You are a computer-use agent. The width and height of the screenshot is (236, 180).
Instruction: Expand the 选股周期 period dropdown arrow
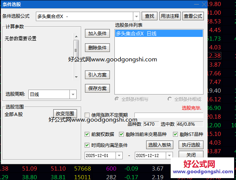tap(73, 95)
